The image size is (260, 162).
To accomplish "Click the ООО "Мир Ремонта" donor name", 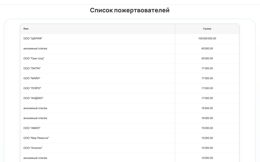I will pyautogui.click(x=36, y=138).
